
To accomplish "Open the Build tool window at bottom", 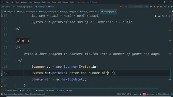I will [69, 91].
